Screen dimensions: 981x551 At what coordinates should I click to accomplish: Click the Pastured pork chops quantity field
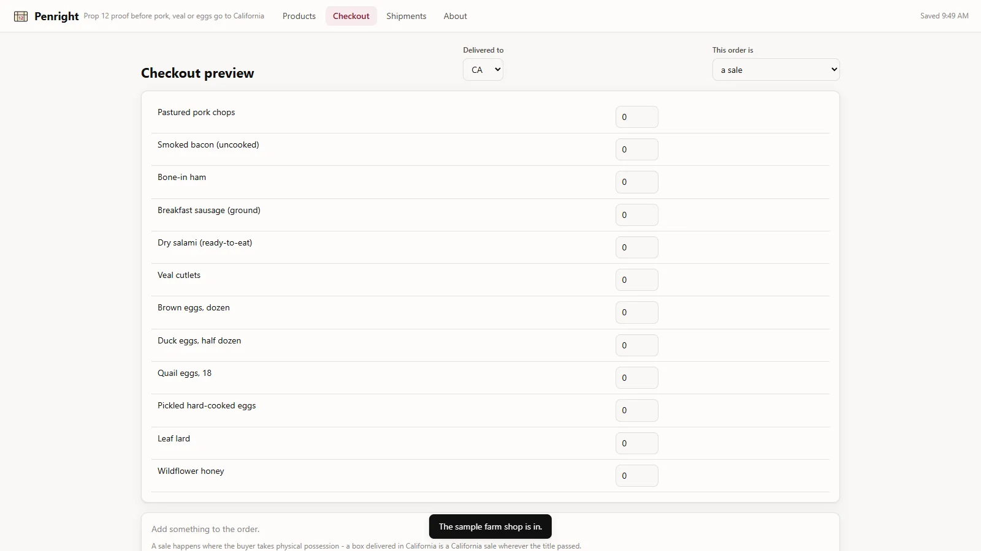pyautogui.click(x=637, y=117)
